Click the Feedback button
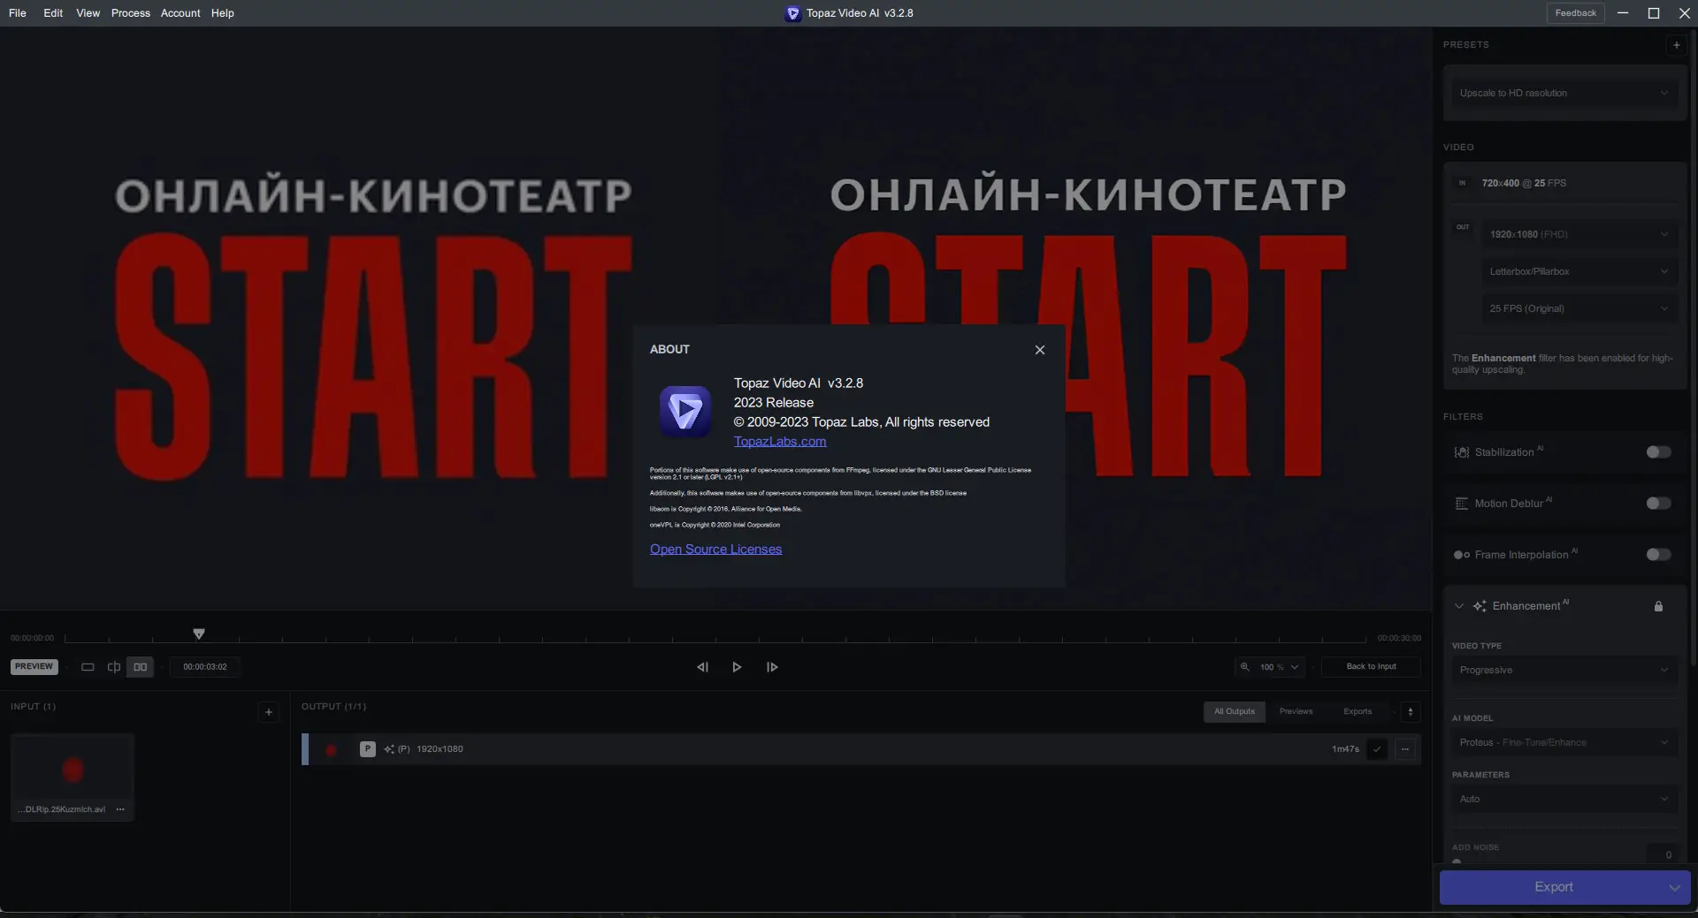 point(1576,13)
